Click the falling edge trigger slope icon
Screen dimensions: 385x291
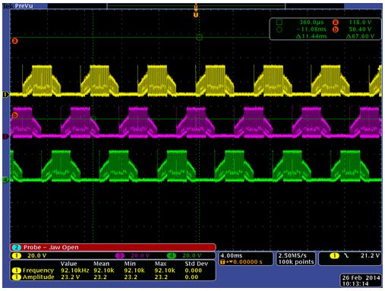346,255
